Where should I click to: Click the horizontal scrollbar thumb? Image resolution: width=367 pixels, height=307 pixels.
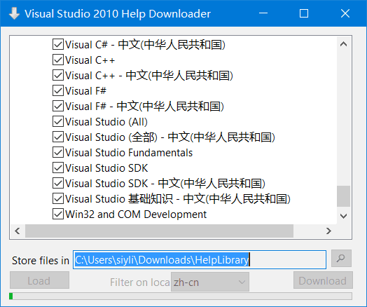coord(159,231)
